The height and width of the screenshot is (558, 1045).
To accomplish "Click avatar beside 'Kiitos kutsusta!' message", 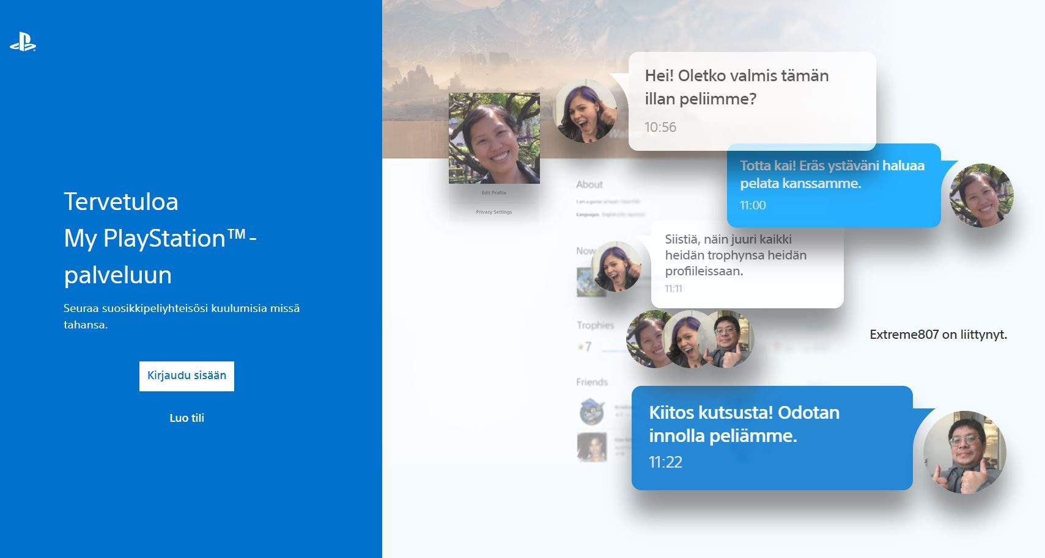I will point(964,452).
